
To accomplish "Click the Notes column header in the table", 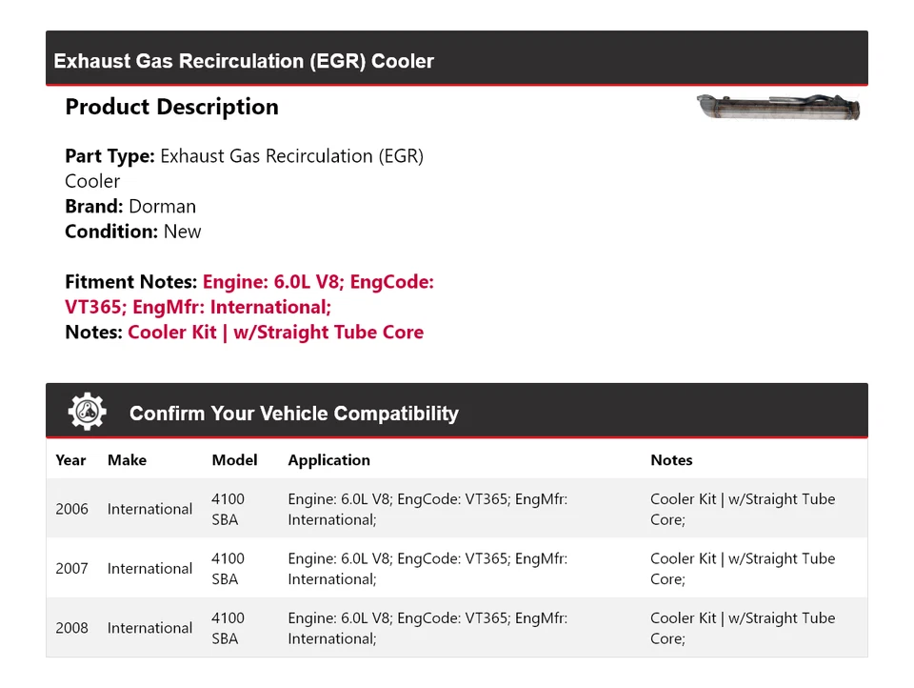I will pos(671,460).
